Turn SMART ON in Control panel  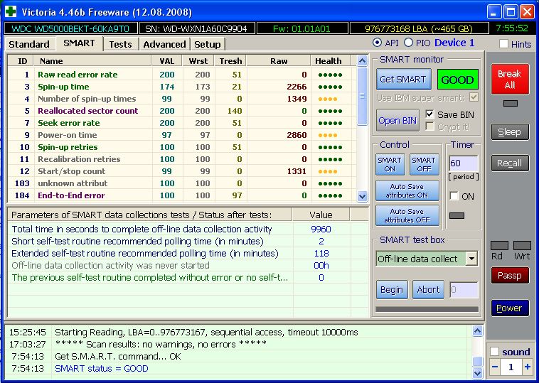(x=390, y=164)
